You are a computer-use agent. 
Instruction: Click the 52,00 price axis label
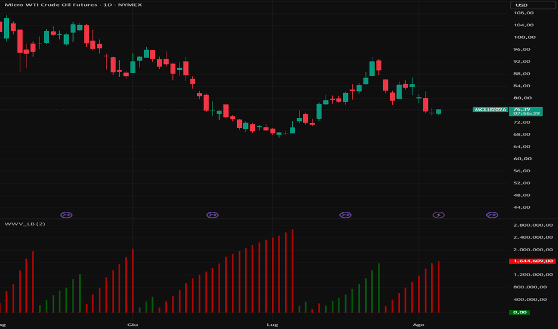521,183
